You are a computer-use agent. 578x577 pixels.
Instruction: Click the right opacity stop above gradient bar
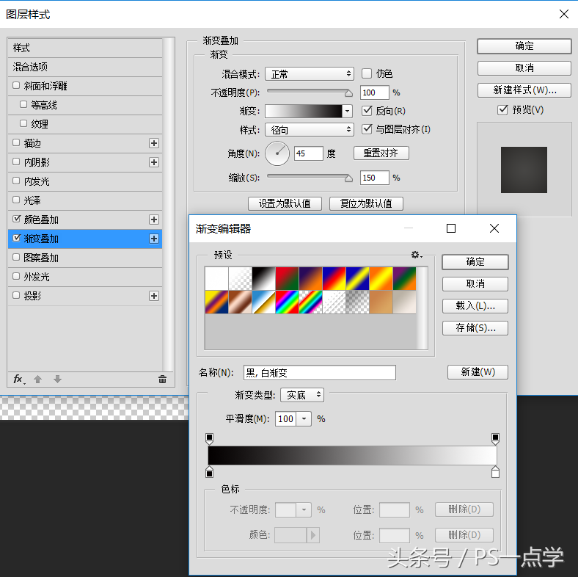tap(495, 439)
